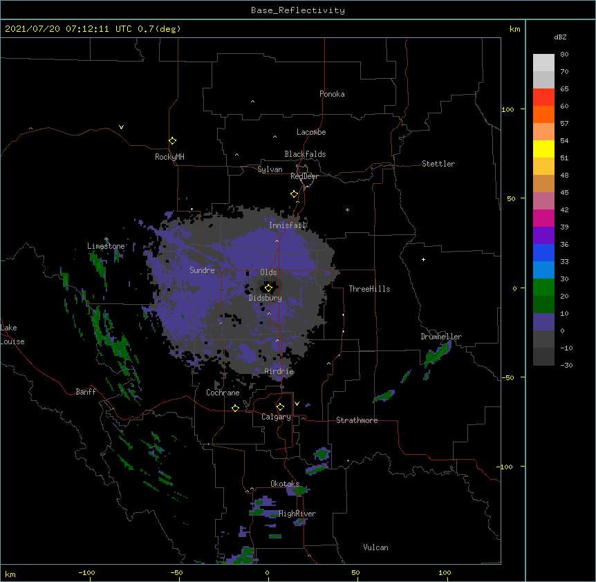Click the Sundre label
This screenshot has width=596, height=582.
coord(202,270)
